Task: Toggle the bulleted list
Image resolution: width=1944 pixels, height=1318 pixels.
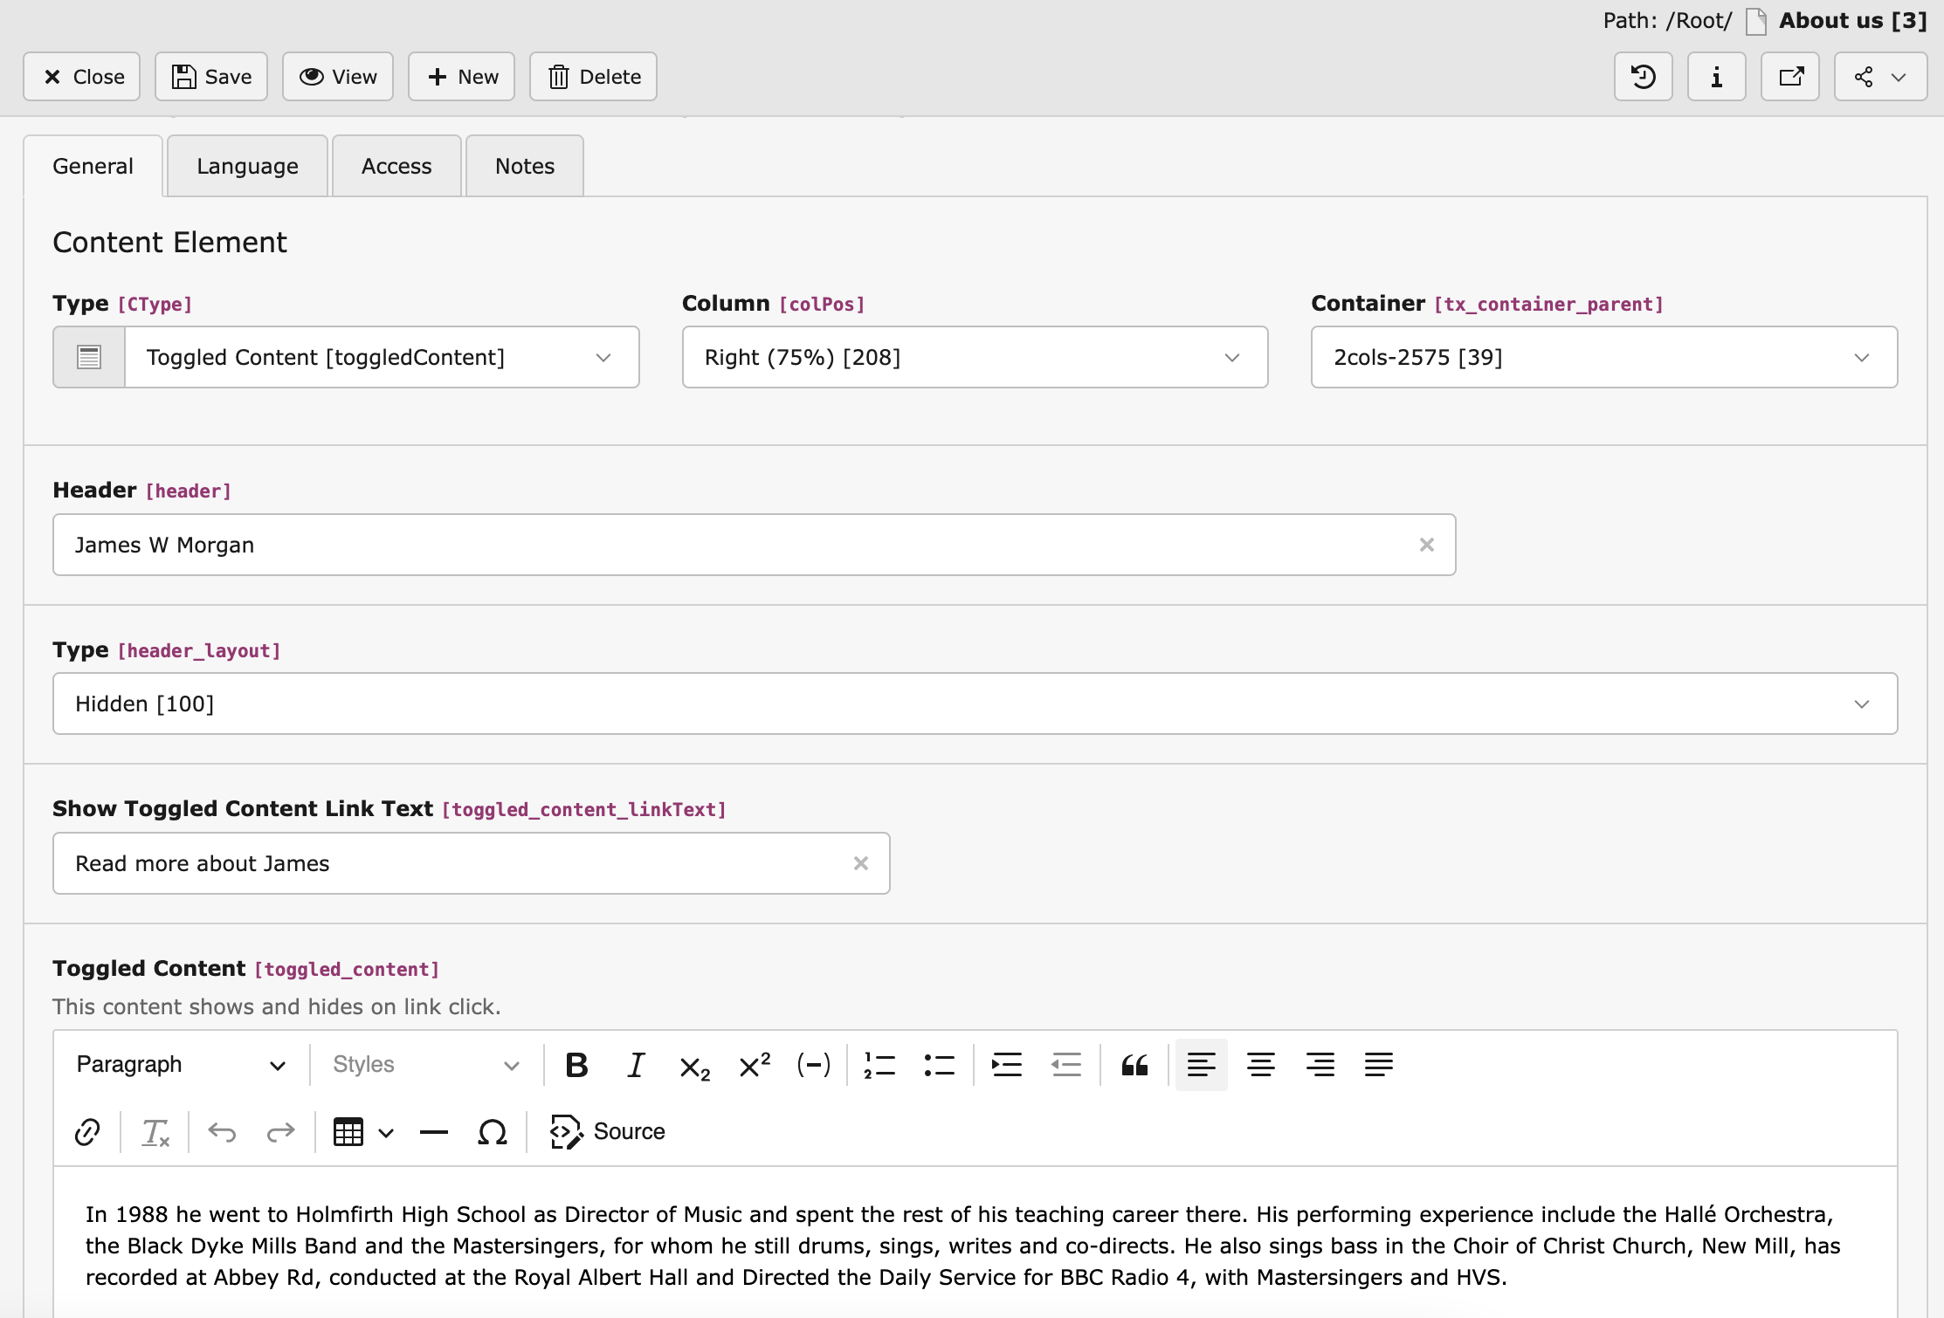Action: click(939, 1065)
